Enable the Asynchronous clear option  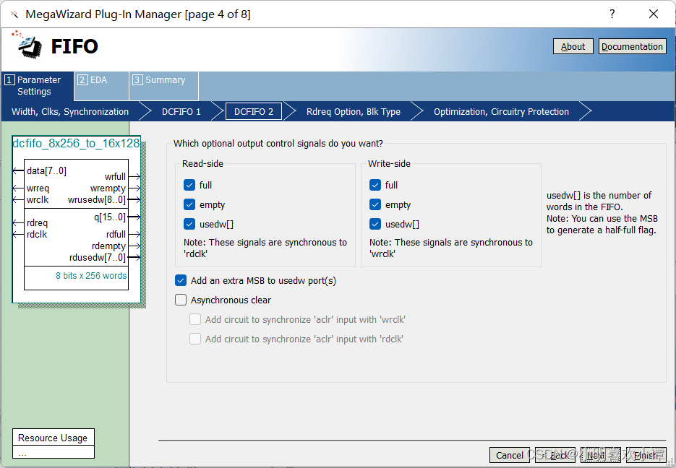click(x=181, y=300)
